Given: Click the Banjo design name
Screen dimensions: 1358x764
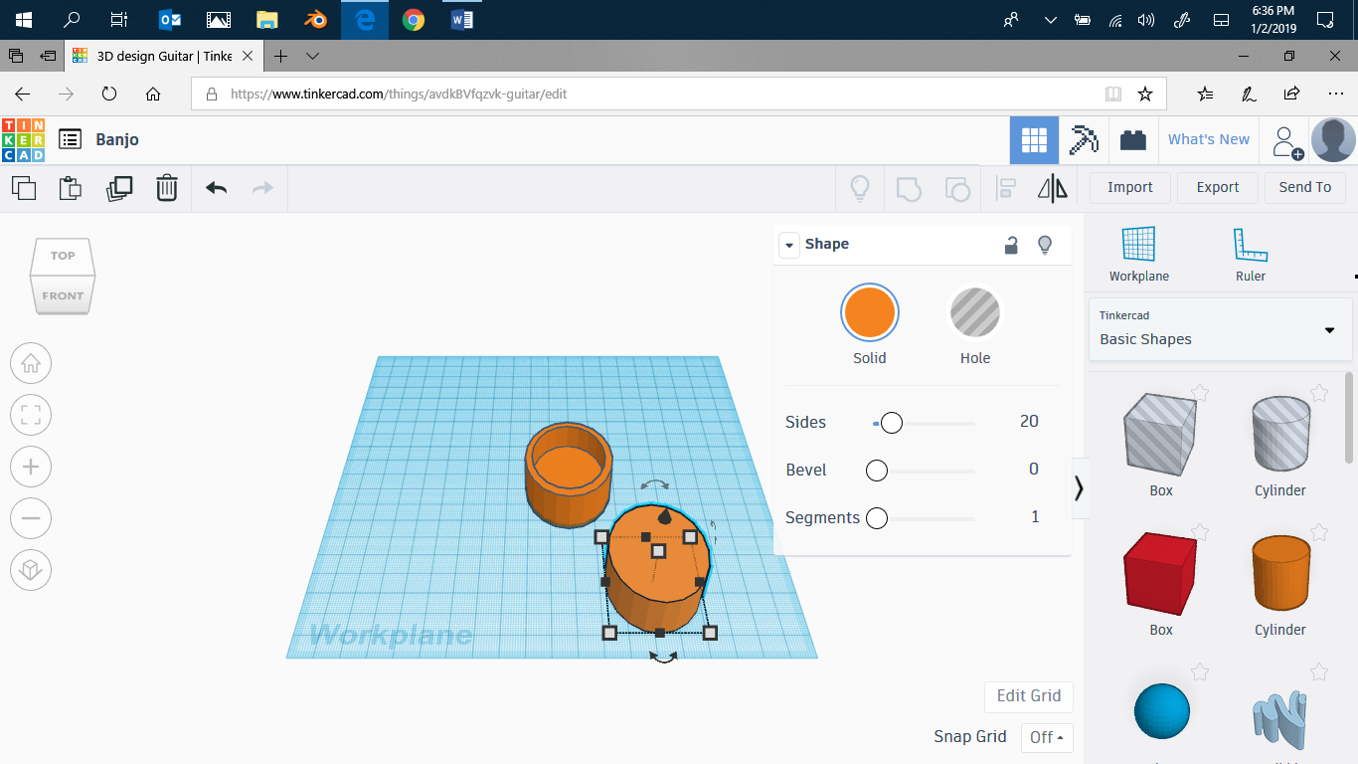Looking at the screenshot, I should 117,140.
